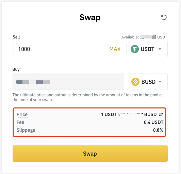The width and height of the screenshot is (181, 174).
Task: Open the BUSD buy token dropdown arrow
Action: coord(160,82)
